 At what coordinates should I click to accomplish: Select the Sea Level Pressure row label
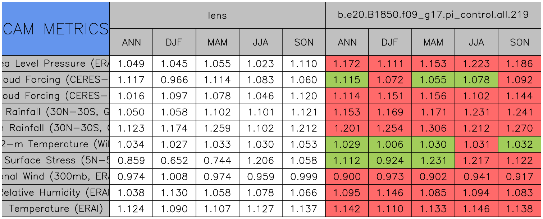56,64
